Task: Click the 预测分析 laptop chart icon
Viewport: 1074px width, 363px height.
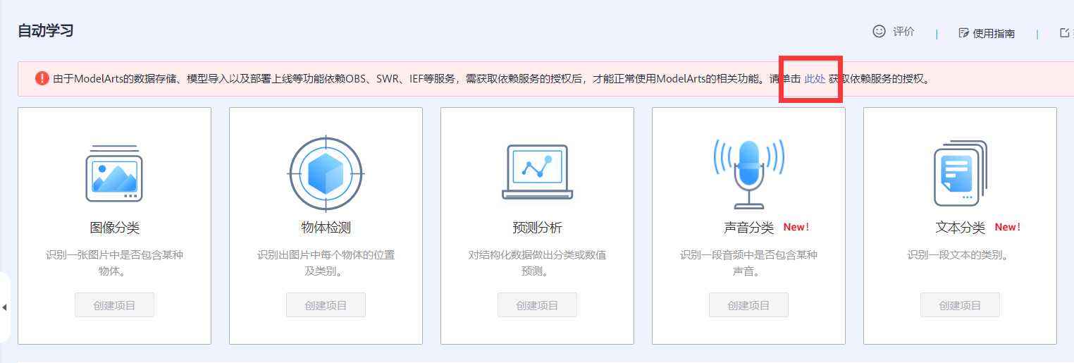Action: click(537, 172)
